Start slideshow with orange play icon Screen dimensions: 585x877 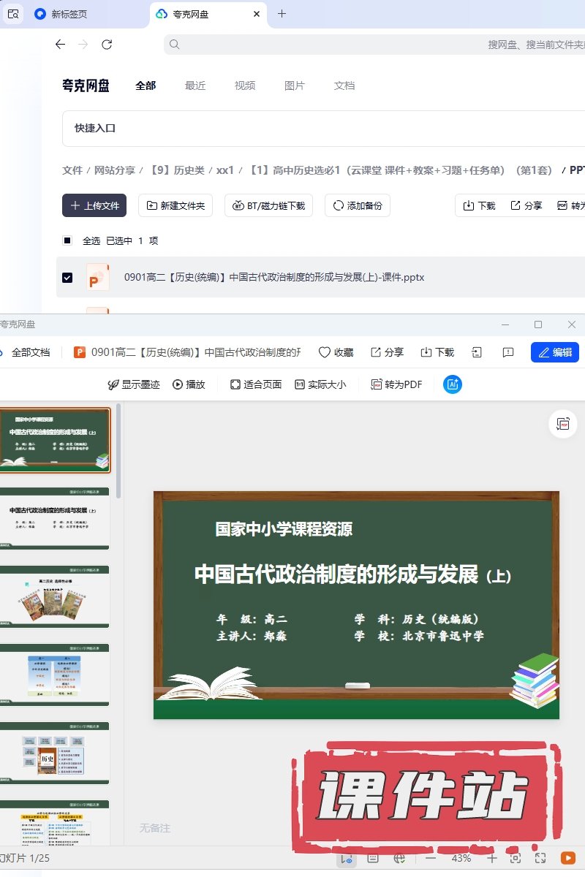coord(567,858)
